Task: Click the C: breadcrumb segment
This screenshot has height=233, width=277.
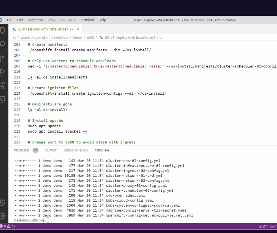Action: click(14, 37)
